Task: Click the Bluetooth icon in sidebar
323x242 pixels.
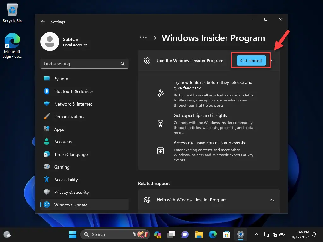Action: point(47,91)
